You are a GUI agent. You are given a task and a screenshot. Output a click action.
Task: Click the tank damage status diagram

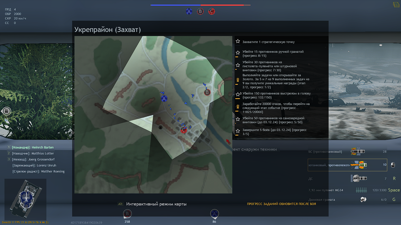point(26,199)
